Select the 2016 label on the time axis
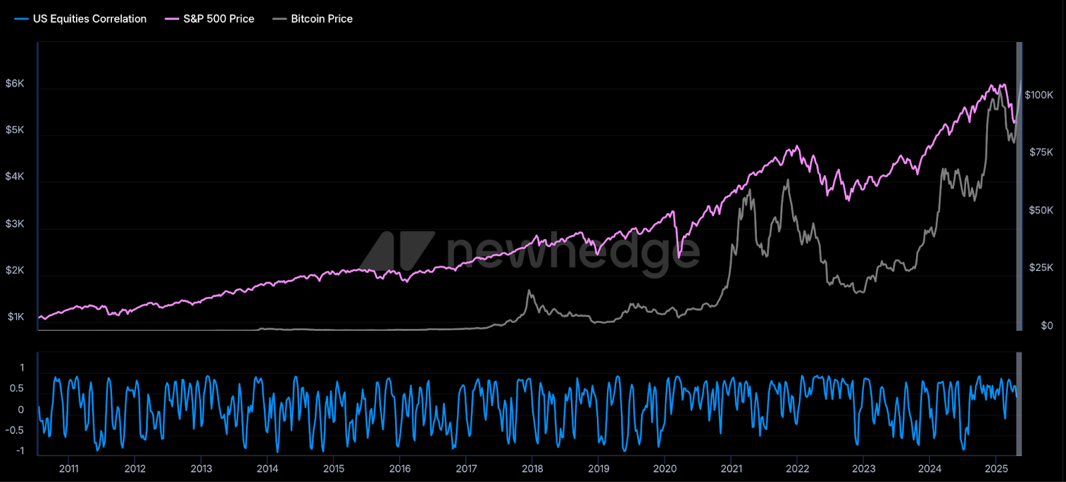 click(400, 469)
